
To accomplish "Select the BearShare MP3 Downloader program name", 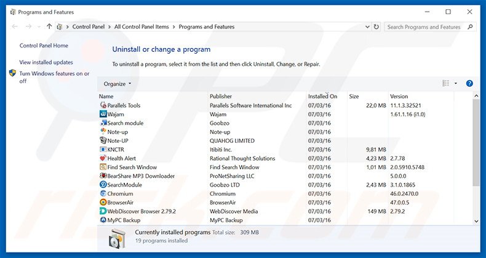I will pyautogui.click(x=141, y=176).
